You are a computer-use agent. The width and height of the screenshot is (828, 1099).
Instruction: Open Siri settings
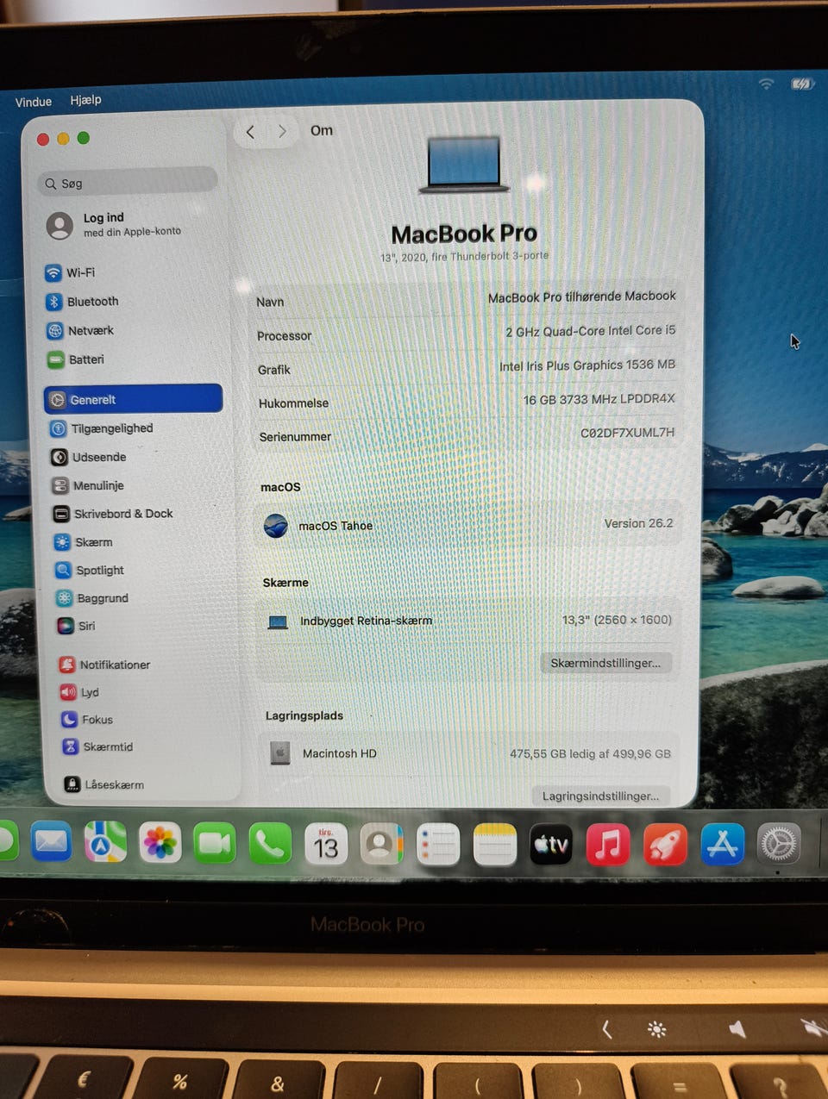pyautogui.click(x=77, y=626)
